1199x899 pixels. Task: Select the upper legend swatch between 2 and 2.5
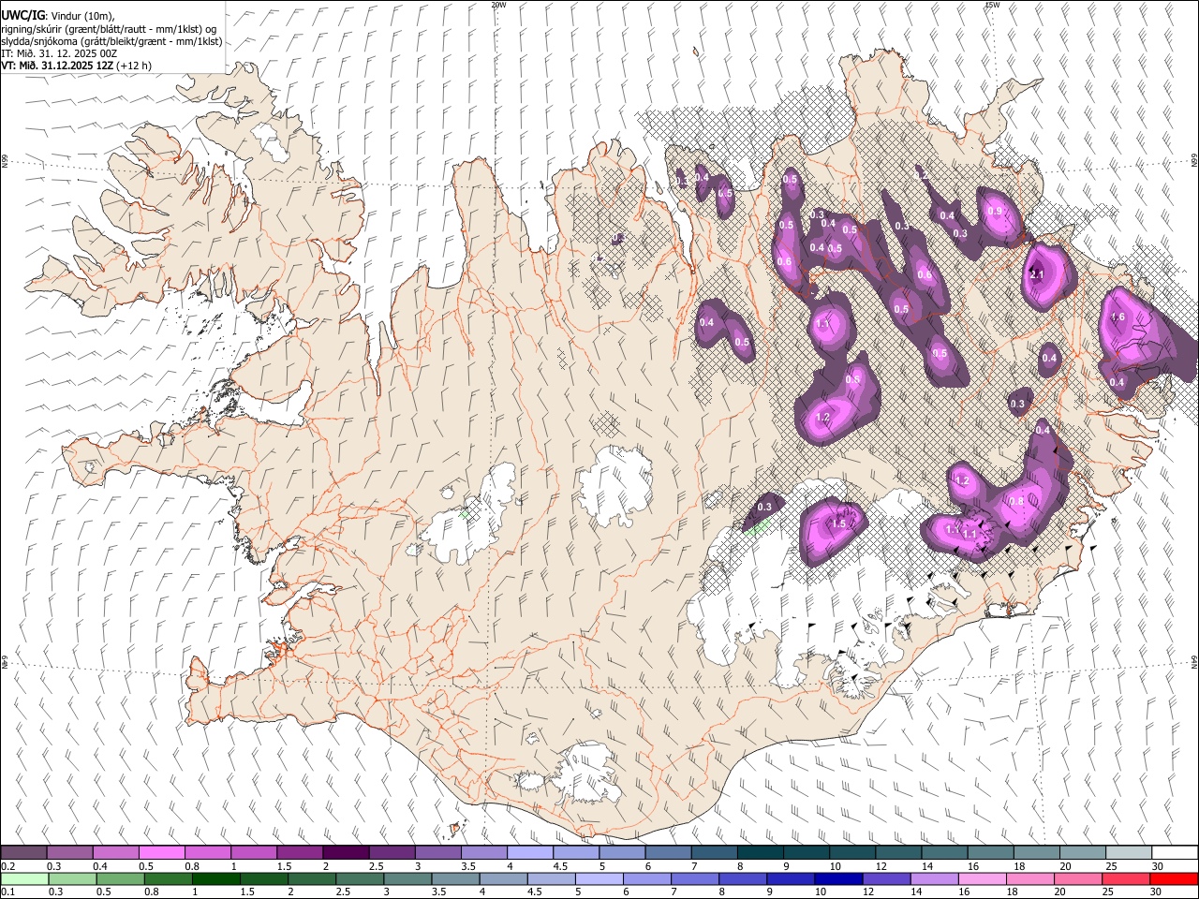[x=346, y=853]
